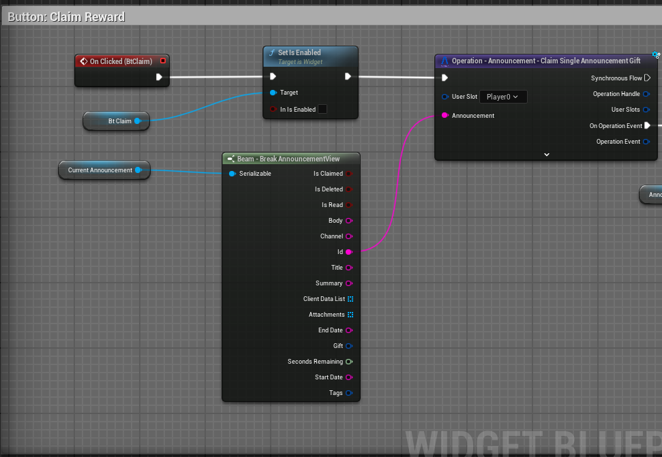Select the Current Announcement variable node
Image resolution: width=662 pixels, height=457 pixels.
tap(100, 170)
